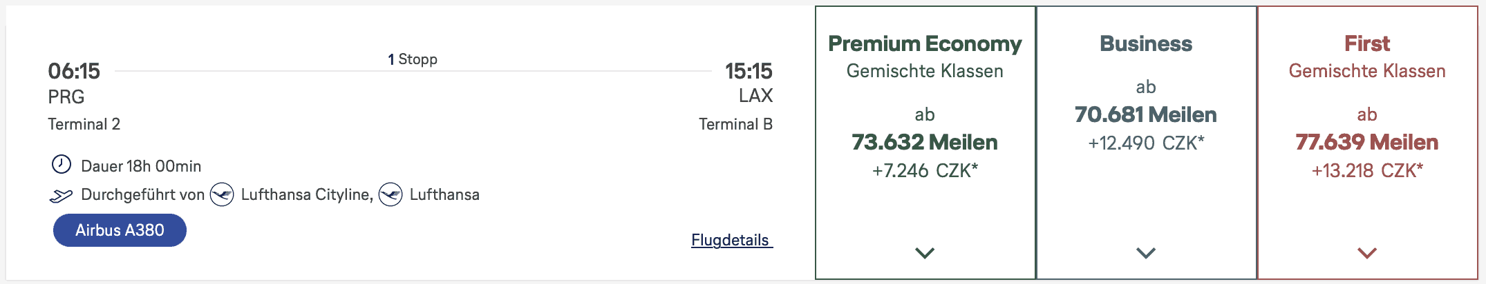Viewport: 1486px width, 284px height.
Task: Click the airplane icon before Durchgeführt von
Action: click(x=61, y=196)
